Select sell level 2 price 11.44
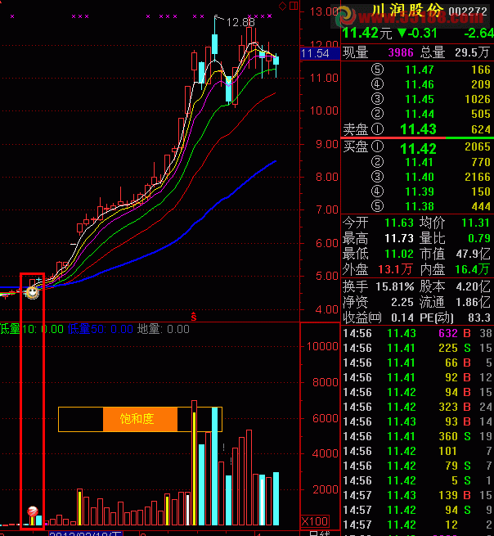 pyautogui.click(x=420, y=114)
